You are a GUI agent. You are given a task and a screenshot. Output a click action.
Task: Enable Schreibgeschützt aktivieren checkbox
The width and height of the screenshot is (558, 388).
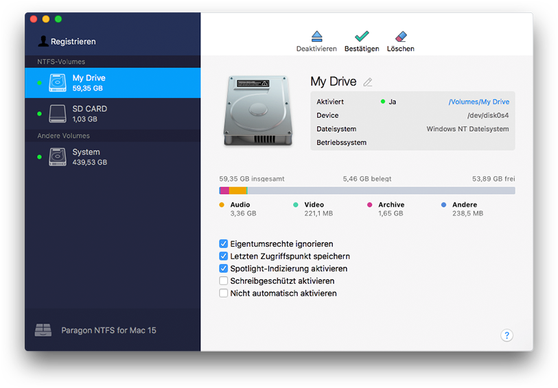coord(223,280)
